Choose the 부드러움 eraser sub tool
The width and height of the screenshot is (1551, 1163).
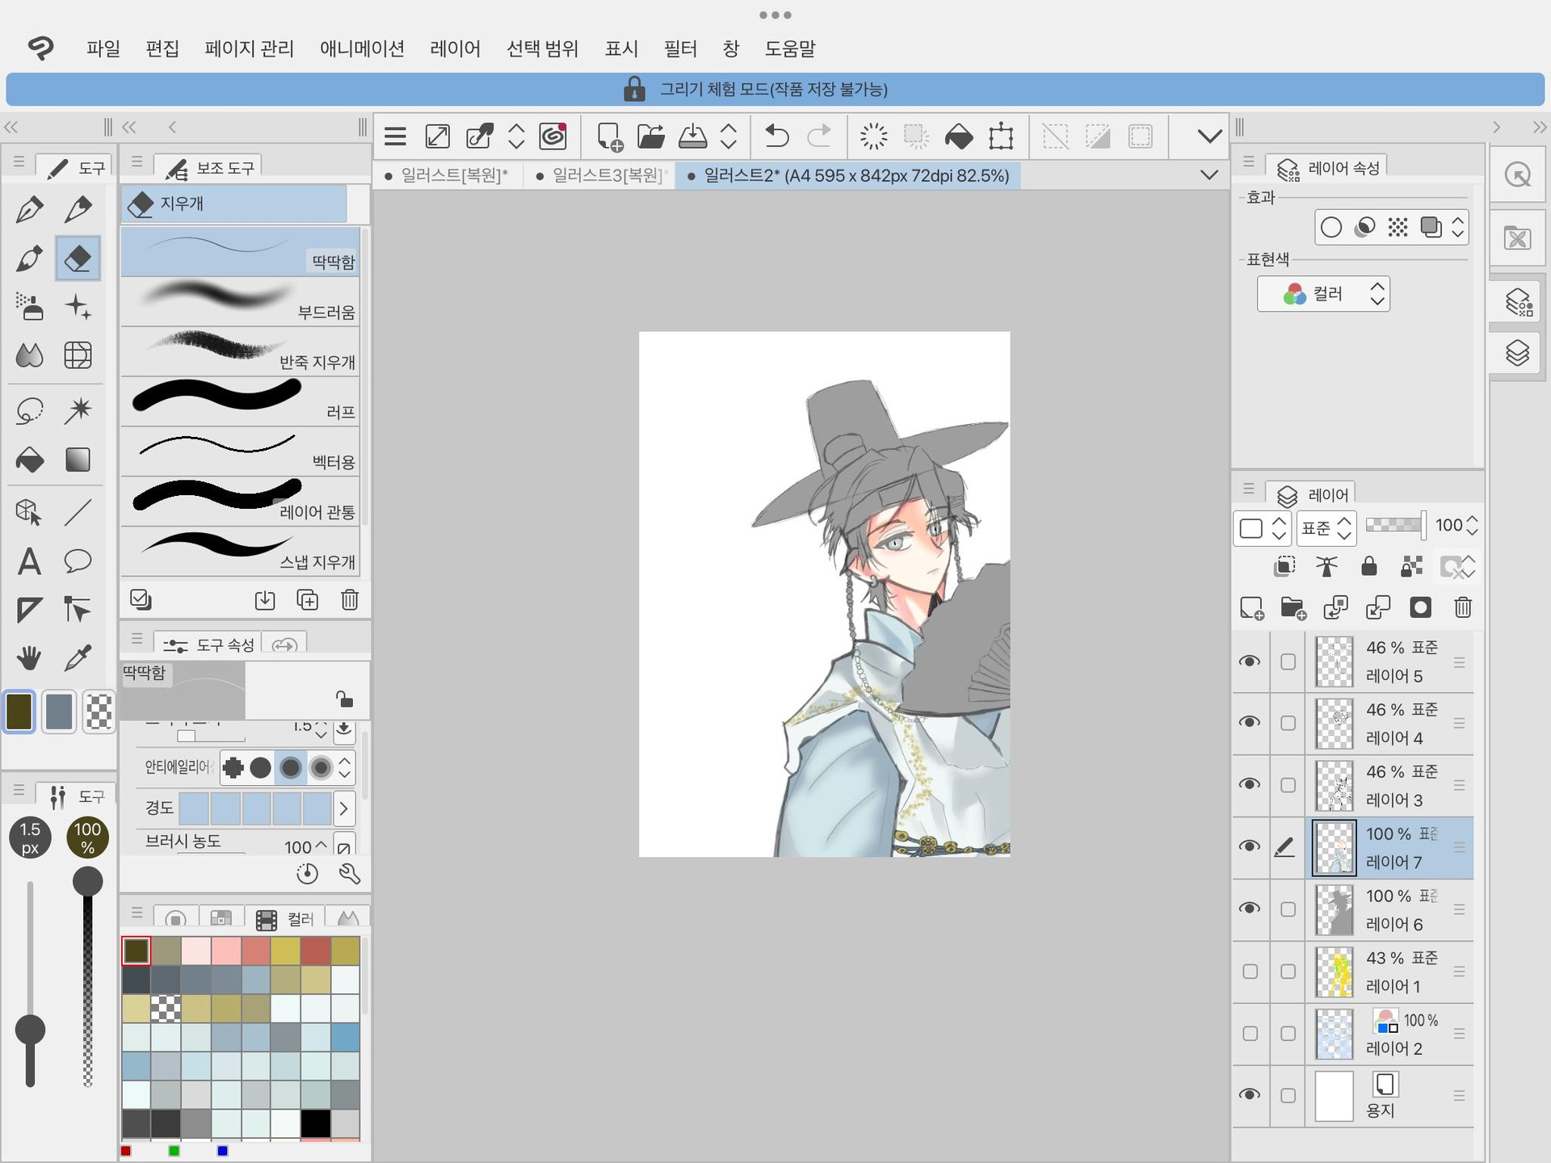point(241,301)
